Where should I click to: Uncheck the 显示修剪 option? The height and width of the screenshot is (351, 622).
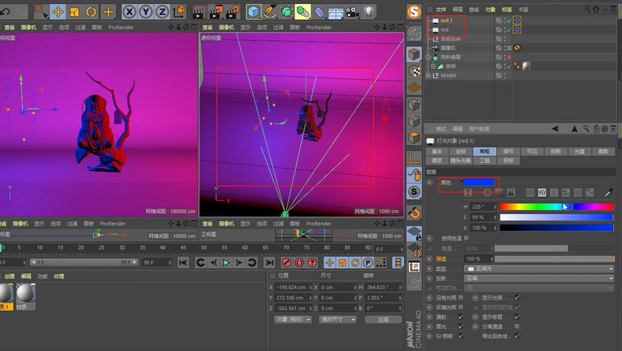(x=517, y=317)
